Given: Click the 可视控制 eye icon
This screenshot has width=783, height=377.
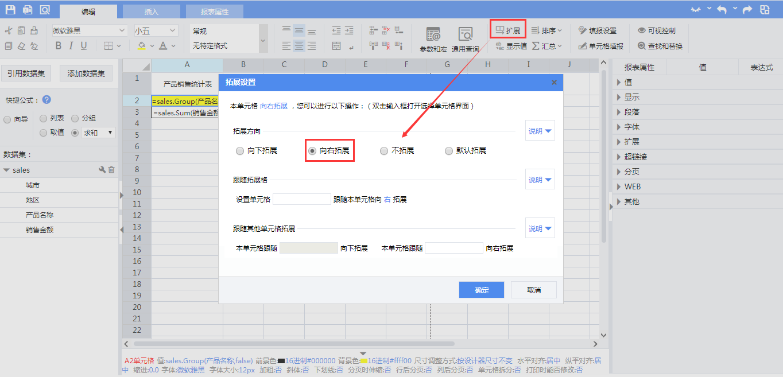Looking at the screenshot, I should (642, 30).
